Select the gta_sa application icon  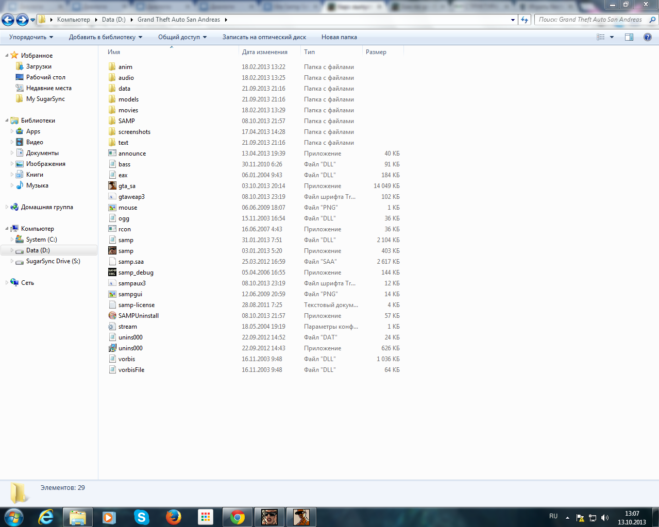pyautogui.click(x=112, y=186)
